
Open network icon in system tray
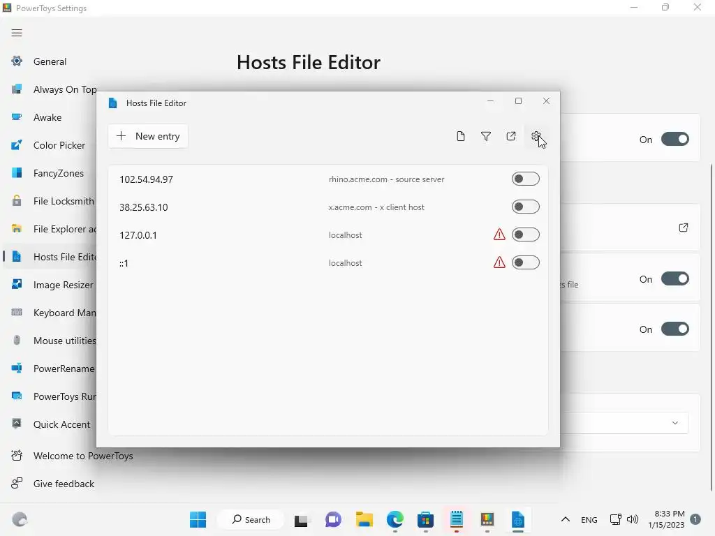[616, 519]
